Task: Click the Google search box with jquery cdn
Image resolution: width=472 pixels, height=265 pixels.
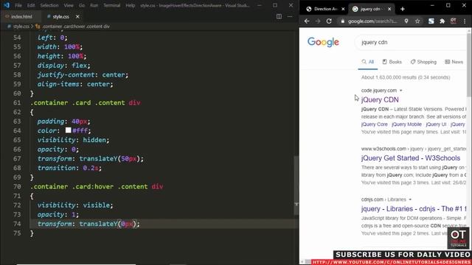Action: pyautogui.click(x=411, y=43)
